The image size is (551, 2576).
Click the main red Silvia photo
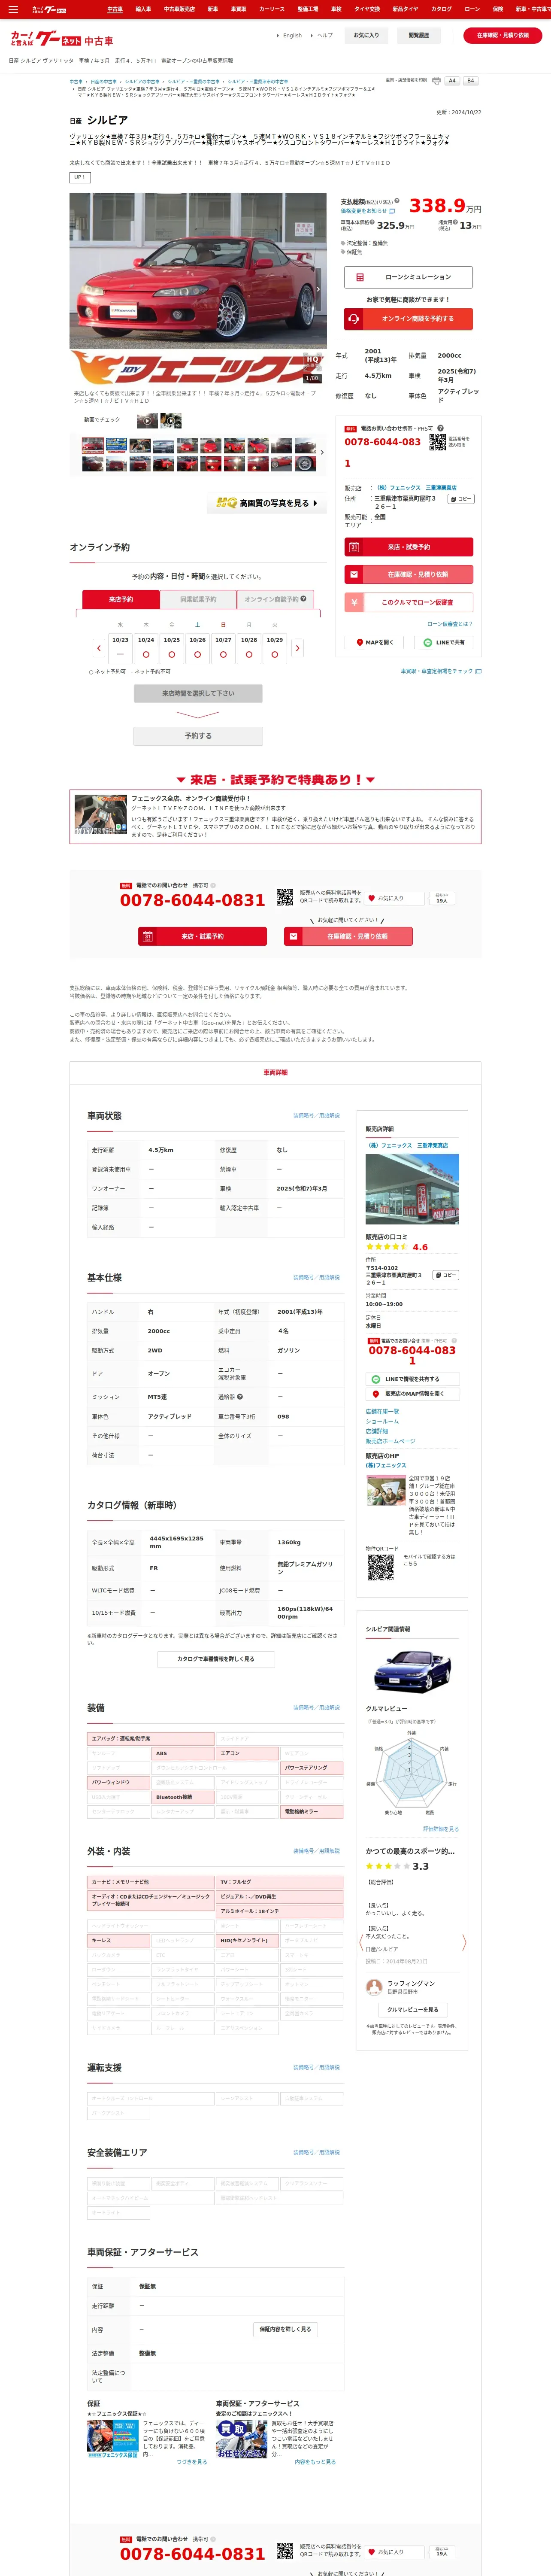(x=198, y=271)
